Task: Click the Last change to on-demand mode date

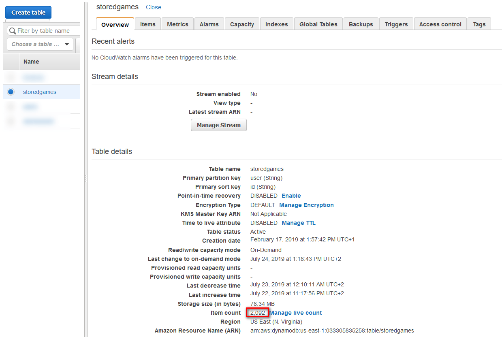Action: [x=297, y=259]
